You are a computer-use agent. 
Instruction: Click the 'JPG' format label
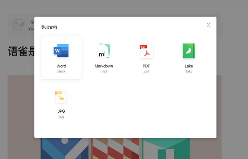pos(61,111)
